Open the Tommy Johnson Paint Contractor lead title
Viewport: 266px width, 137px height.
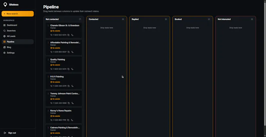click(65, 94)
